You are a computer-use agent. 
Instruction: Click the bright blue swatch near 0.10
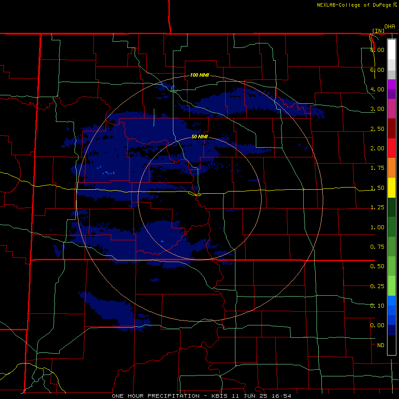click(x=391, y=301)
